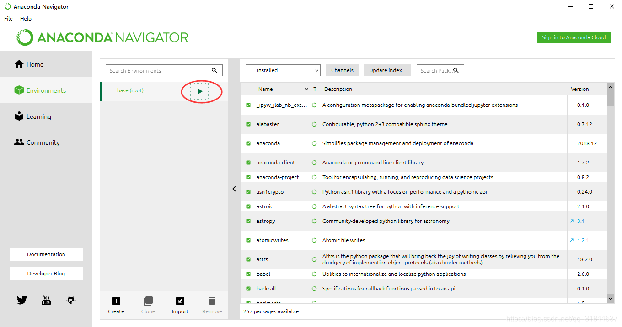Toggle the atomicwrites package checkbox
The height and width of the screenshot is (327, 622).
coord(248,240)
